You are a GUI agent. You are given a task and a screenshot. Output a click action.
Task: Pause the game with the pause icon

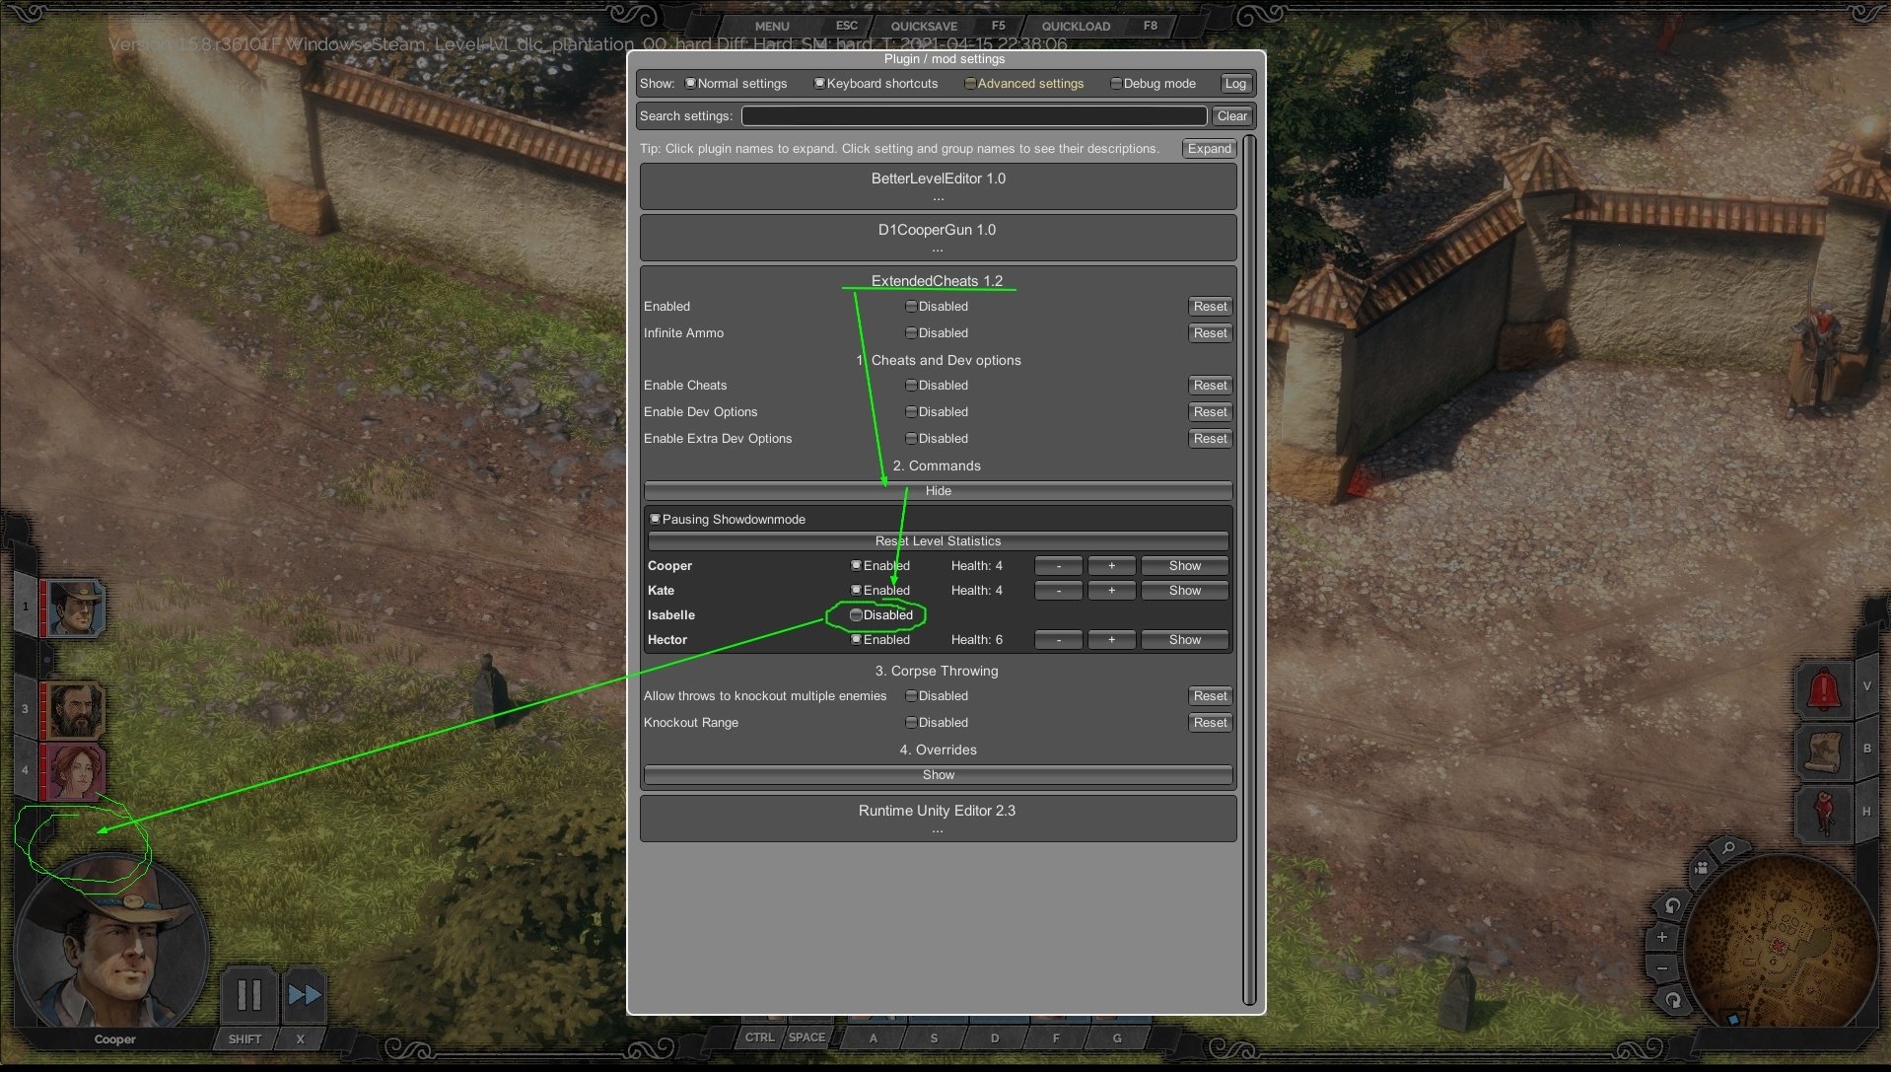tap(248, 995)
